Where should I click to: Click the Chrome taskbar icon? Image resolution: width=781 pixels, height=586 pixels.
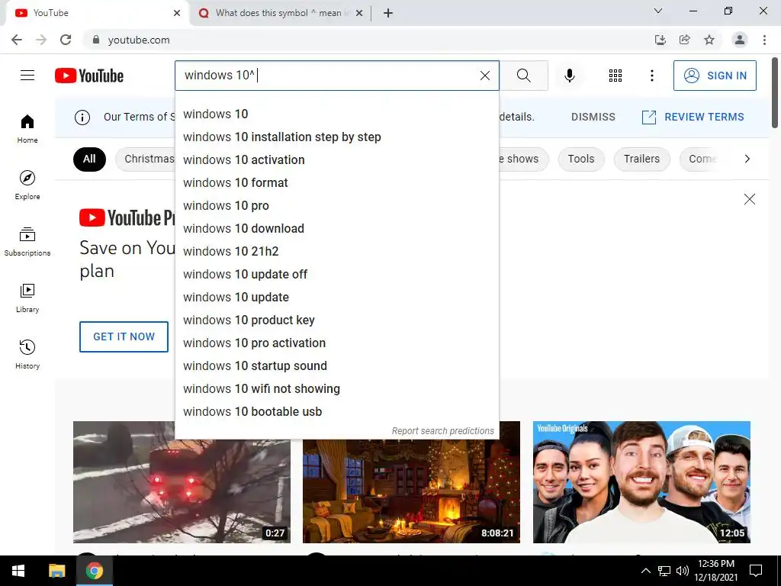(x=94, y=571)
